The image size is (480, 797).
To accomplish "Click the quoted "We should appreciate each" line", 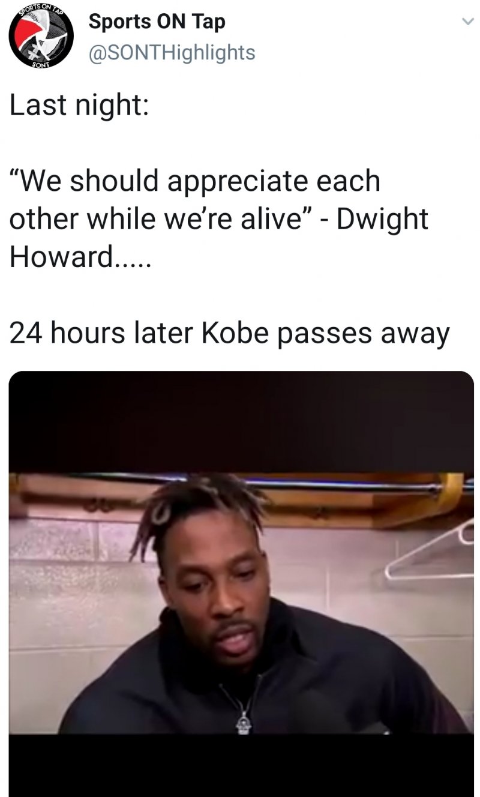I will (195, 181).
